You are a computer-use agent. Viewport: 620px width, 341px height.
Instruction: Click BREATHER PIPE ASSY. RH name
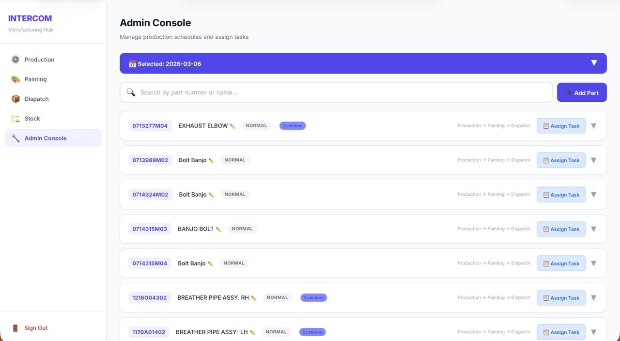[x=213, y=298]
